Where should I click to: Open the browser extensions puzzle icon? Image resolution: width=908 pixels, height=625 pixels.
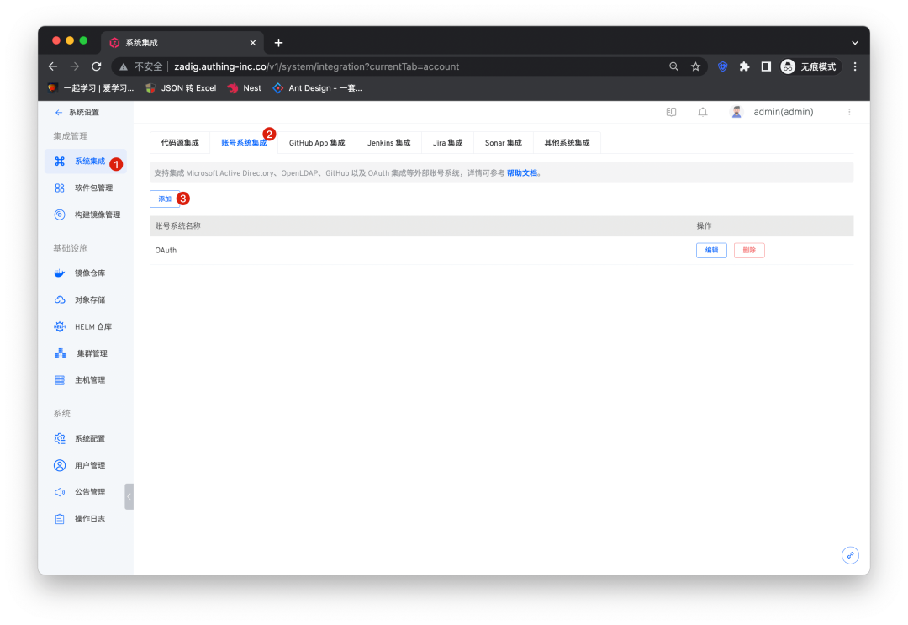pos(744,66)
